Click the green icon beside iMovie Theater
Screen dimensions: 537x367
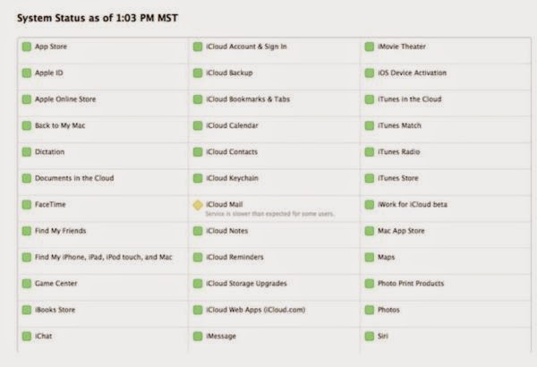click(370, 47)
